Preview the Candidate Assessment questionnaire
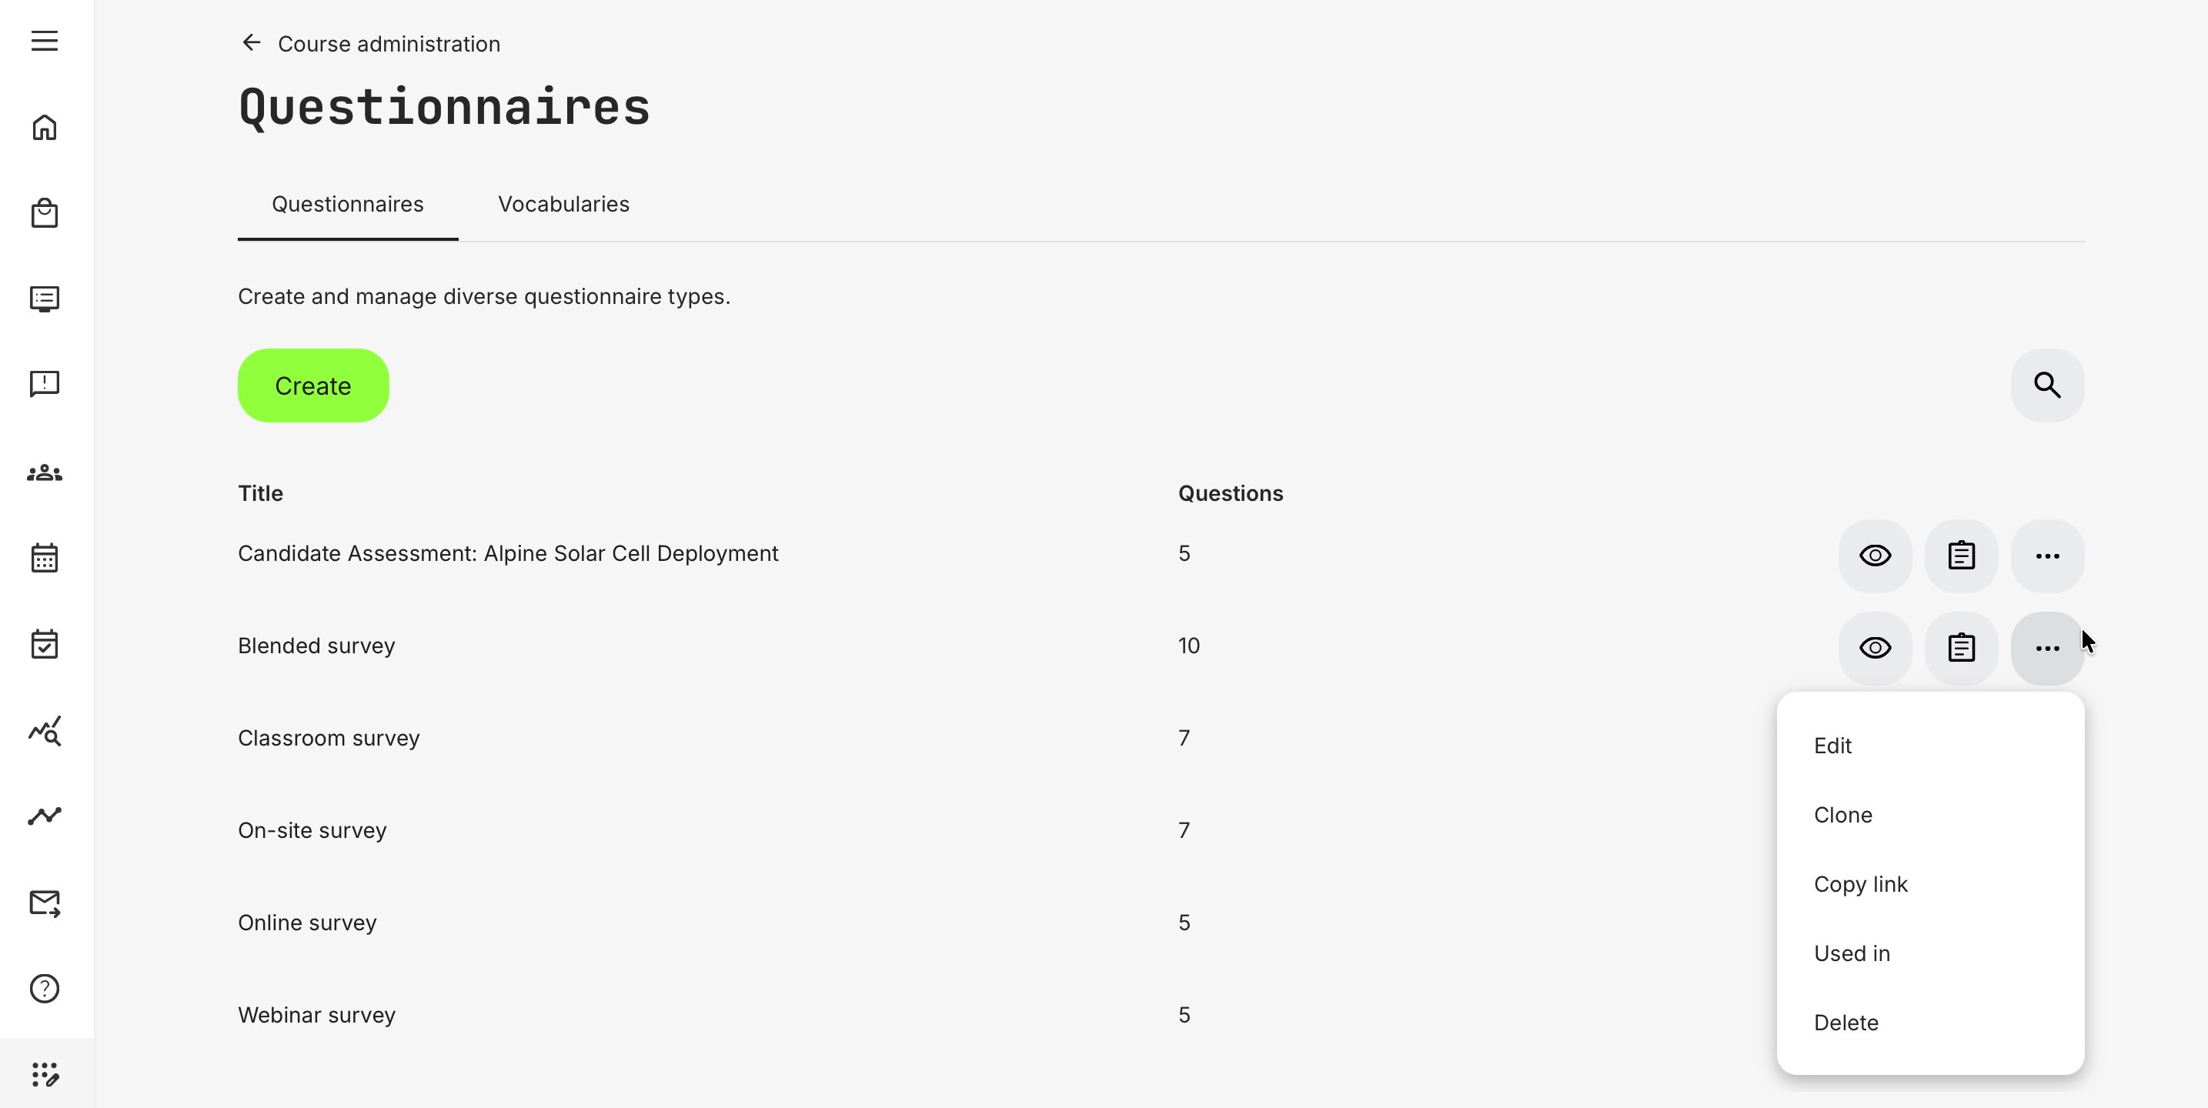 [1876, 556]
